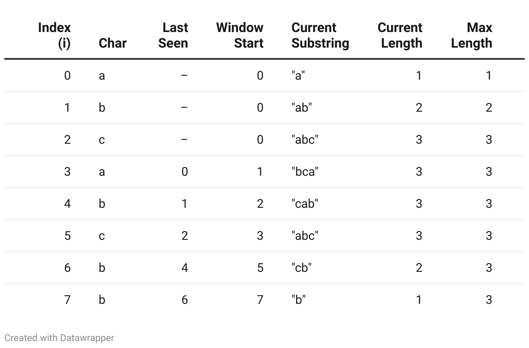This screenshot has height=348, width=529.
Task: Click the Current Length column header
Action: (400, 35)
